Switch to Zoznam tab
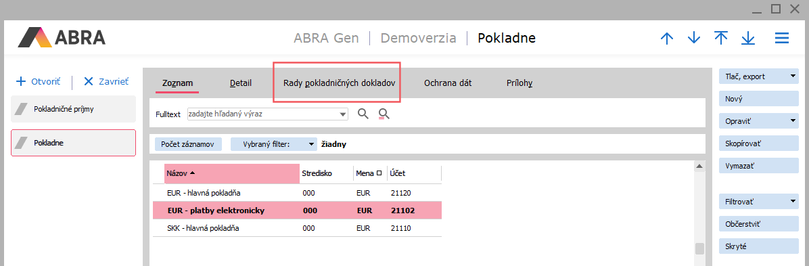Viewport: 809px width, 266px height. 177,83
